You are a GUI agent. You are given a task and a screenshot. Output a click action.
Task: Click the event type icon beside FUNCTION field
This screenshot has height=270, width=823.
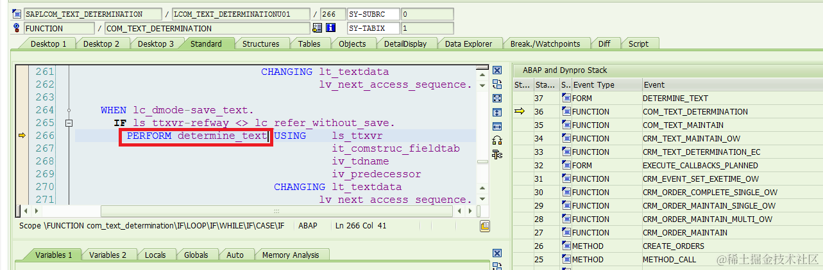tap(17, 28)
